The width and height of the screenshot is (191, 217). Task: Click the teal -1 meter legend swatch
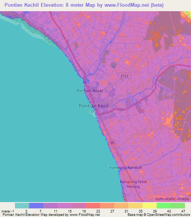pos(22,206)
